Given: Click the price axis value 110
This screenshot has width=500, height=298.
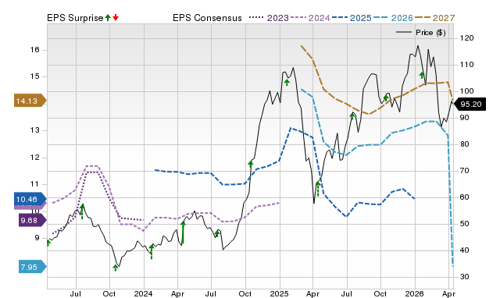Looking at the screenshot, I should [467, 65].
